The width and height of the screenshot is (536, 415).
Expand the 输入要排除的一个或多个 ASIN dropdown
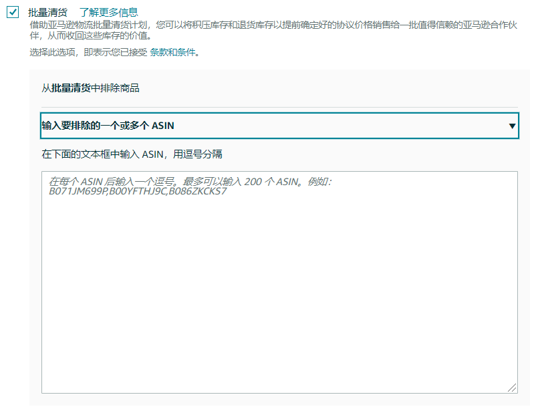coord(279,126)
